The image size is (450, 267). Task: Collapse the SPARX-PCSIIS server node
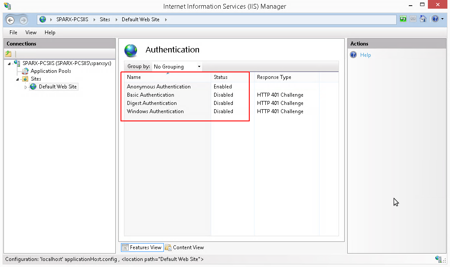[x=9, y=64]
